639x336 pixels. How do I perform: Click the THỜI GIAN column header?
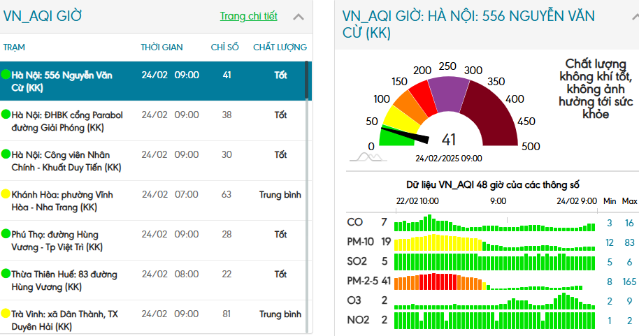161,47
